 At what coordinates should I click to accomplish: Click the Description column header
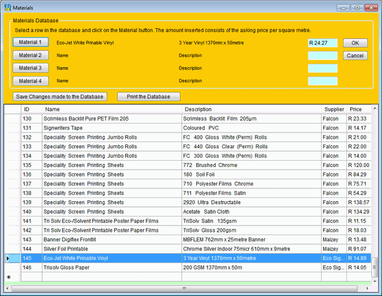(252, 109)
